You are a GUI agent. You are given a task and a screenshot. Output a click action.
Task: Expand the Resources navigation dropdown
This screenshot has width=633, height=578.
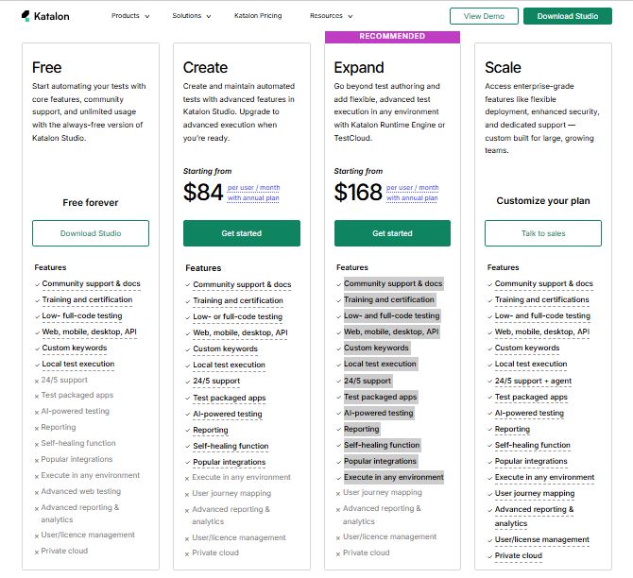point(331,16)
